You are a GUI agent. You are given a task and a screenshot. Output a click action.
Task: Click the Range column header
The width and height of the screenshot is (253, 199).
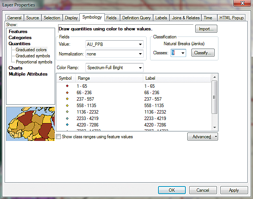(x=109, y=78)
